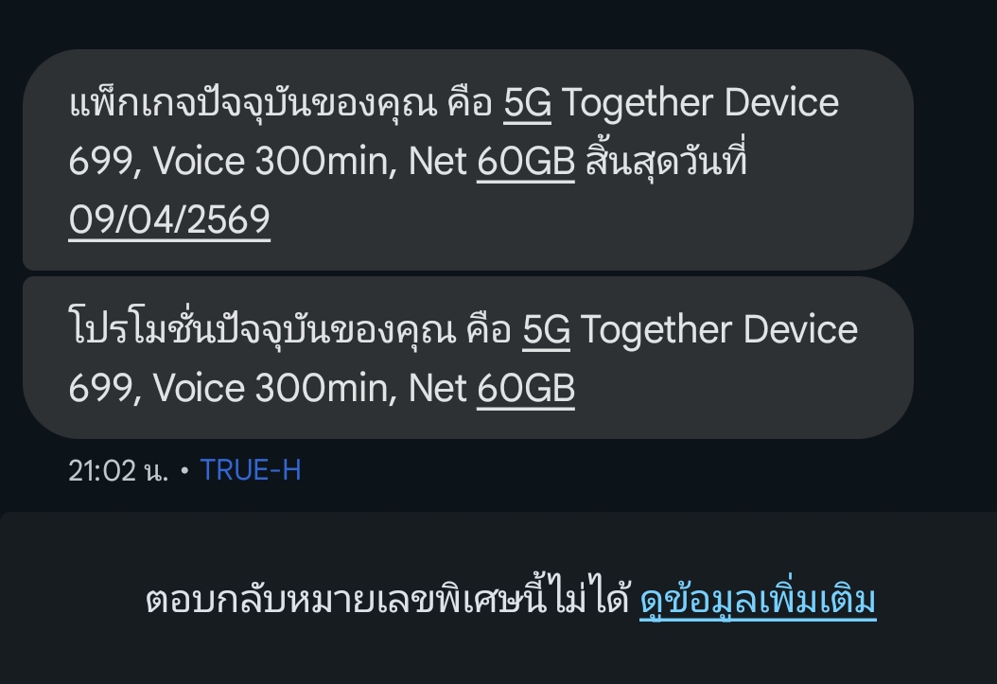Tap the 5G link in the แพ็กเกจ message
The width and height of the screenshot is (997, 684).
[x=527, y=103]
